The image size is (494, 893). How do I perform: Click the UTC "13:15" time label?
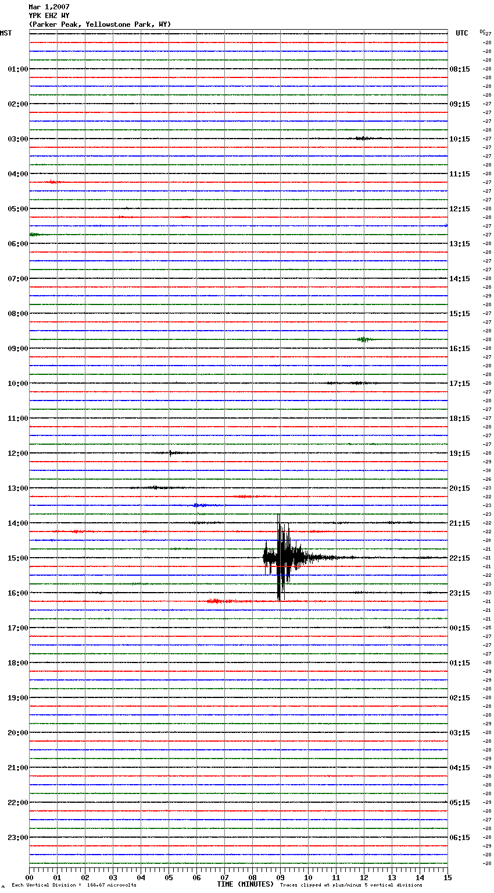click(460, 244)
